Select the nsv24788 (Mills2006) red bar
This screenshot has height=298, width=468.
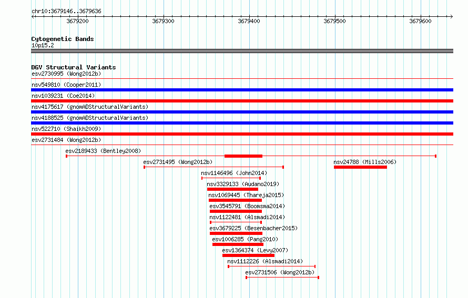click(360, 167)
